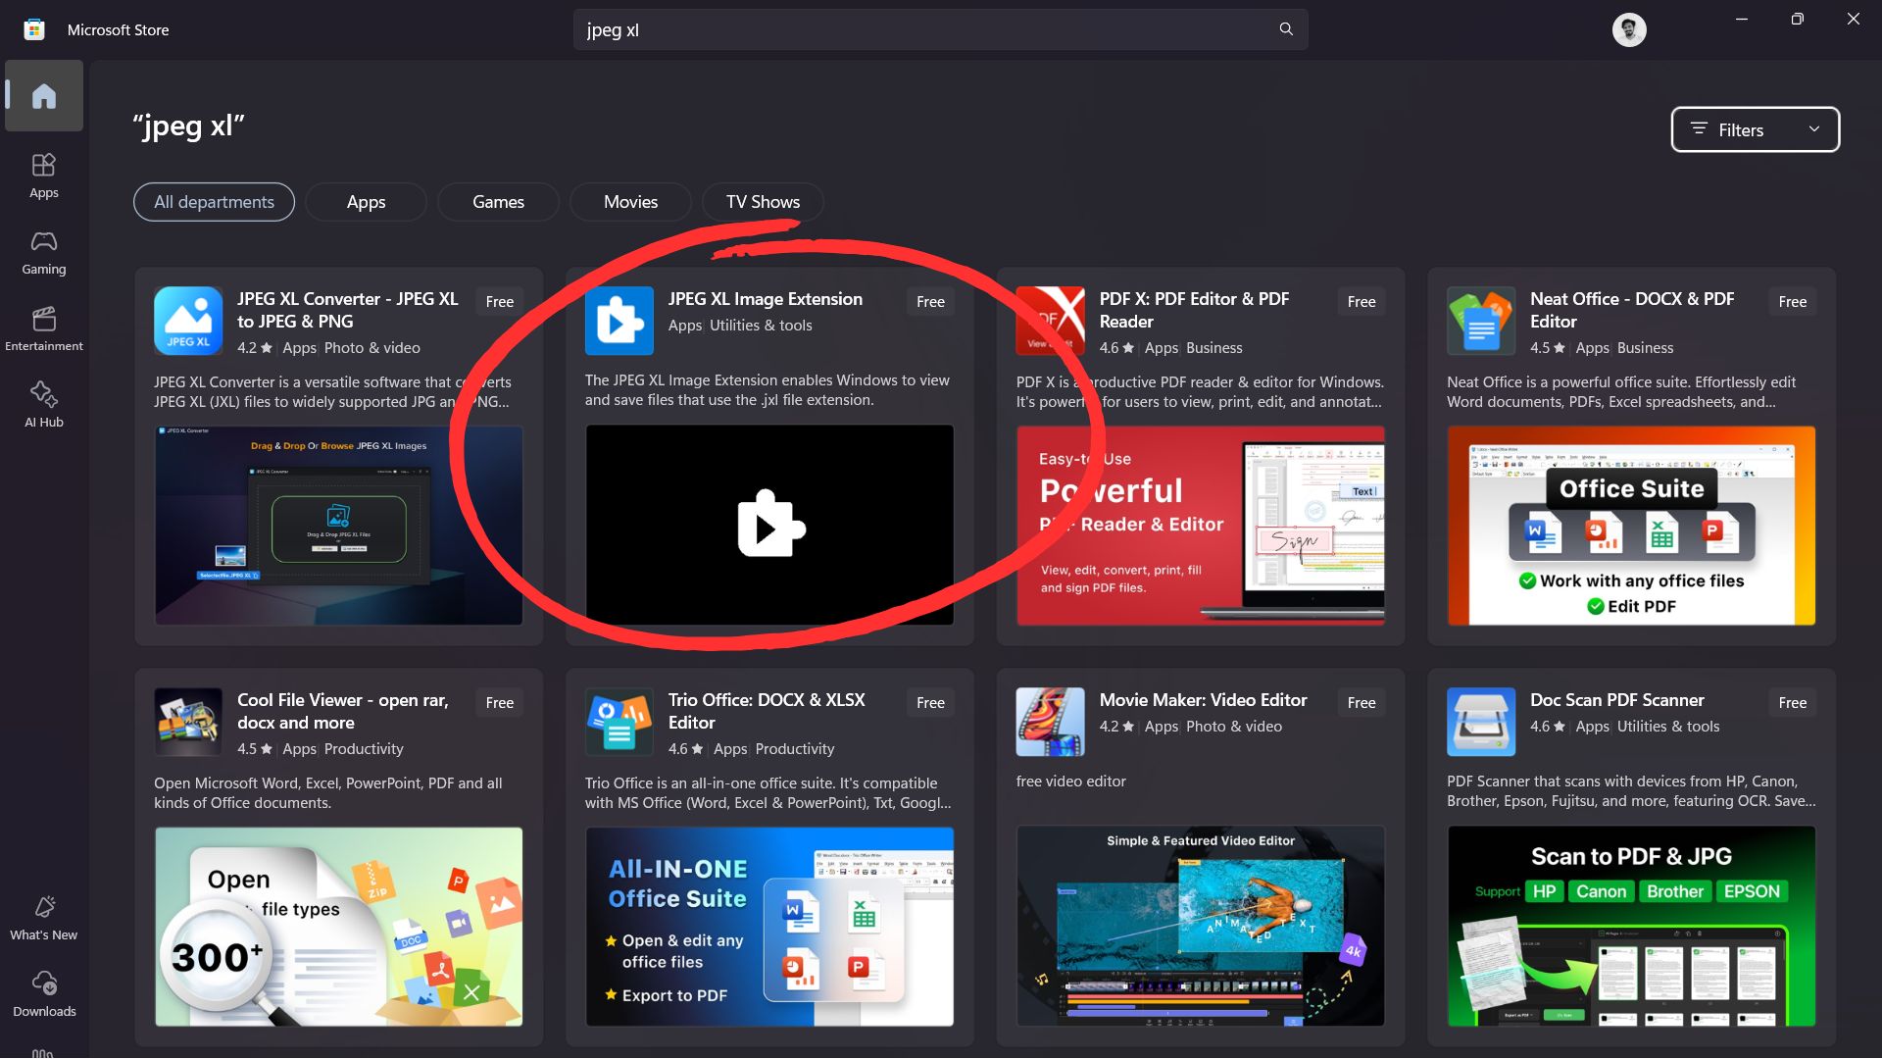The image size is (1882, 1059).
Task: Click Free button for Neat Office
Action: [x=1793, y=302]
